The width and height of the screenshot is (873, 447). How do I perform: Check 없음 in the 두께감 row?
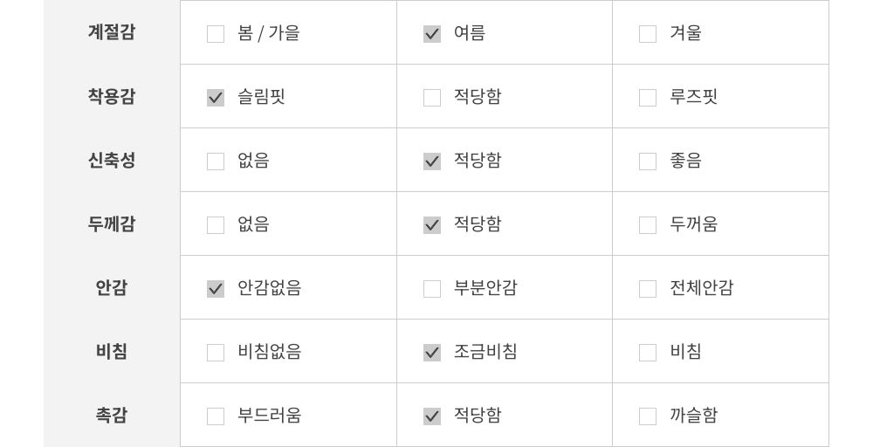pyautogui.click(x=216, y=225)
